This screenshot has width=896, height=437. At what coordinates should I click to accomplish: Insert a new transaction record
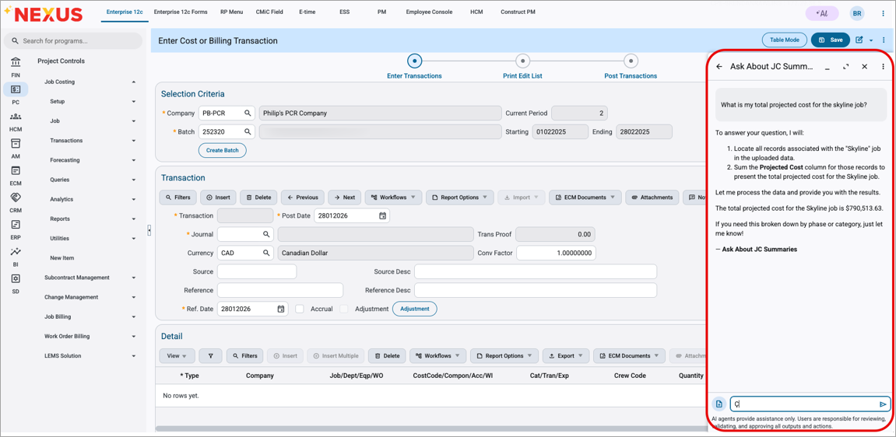click(218, 198)
